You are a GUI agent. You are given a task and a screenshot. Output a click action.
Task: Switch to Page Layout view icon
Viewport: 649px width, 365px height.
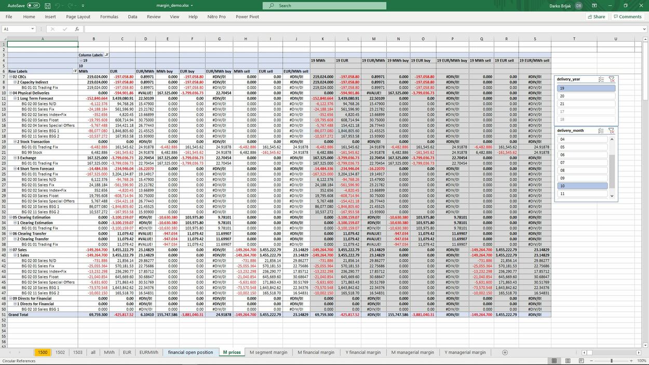[x=568, y=360]
